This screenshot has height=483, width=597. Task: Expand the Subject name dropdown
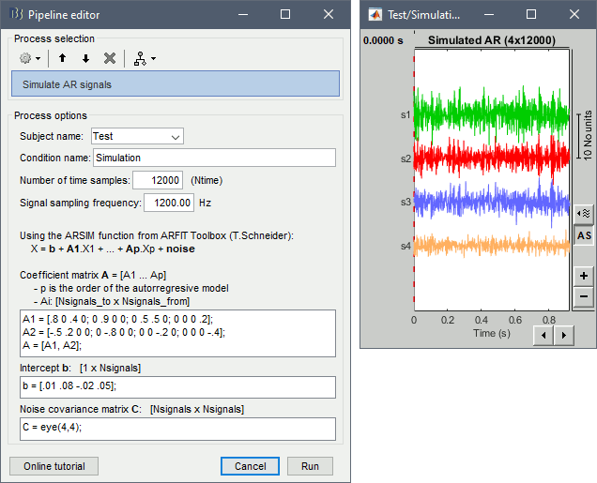[137, 136]
